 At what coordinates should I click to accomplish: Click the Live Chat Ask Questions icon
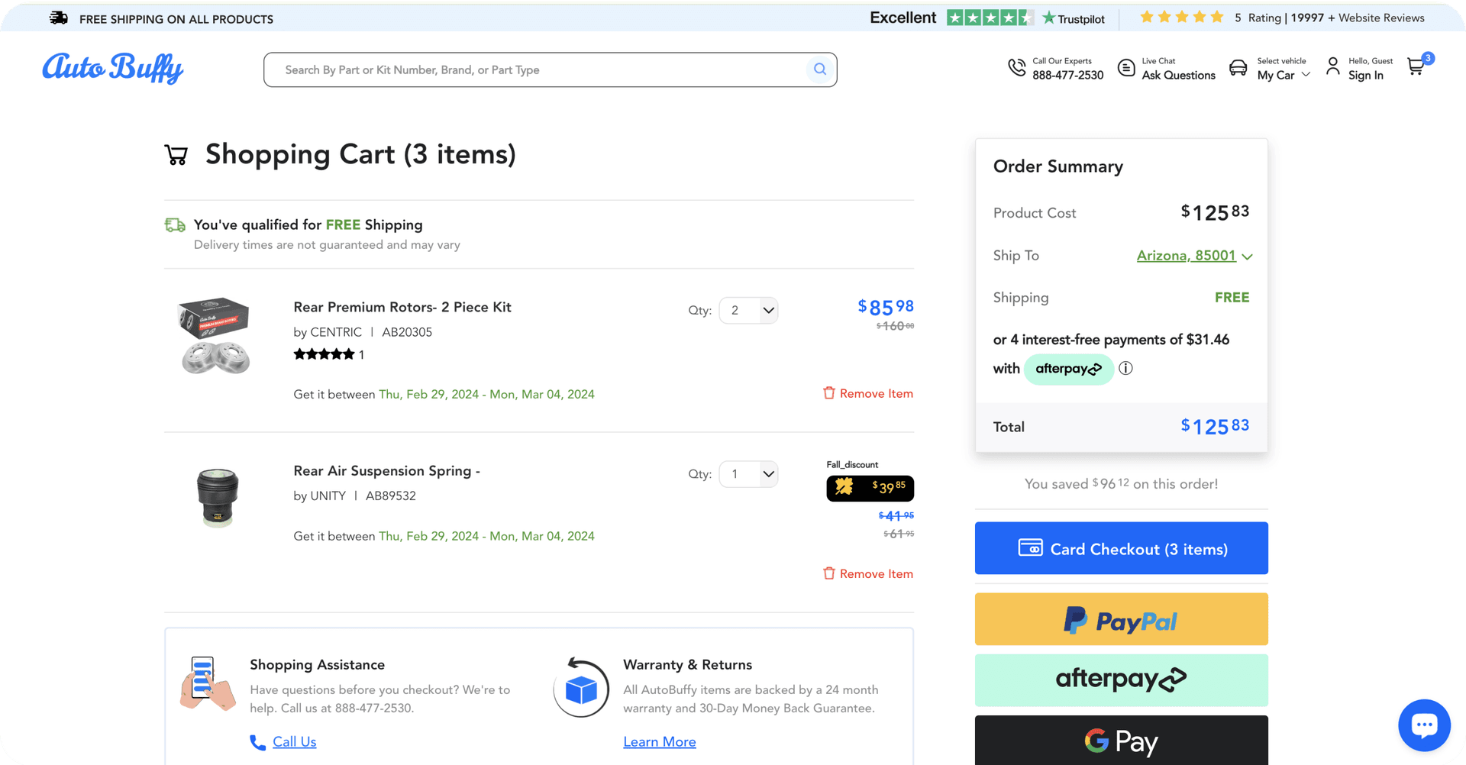click(1126, 68)
